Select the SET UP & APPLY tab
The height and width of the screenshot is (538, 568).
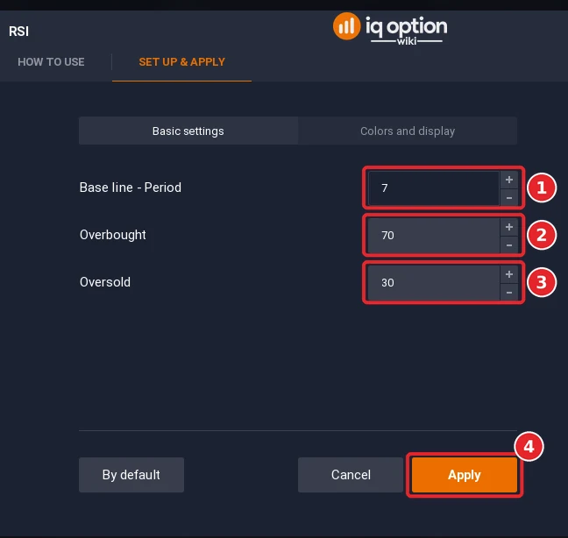pos(181,62)
